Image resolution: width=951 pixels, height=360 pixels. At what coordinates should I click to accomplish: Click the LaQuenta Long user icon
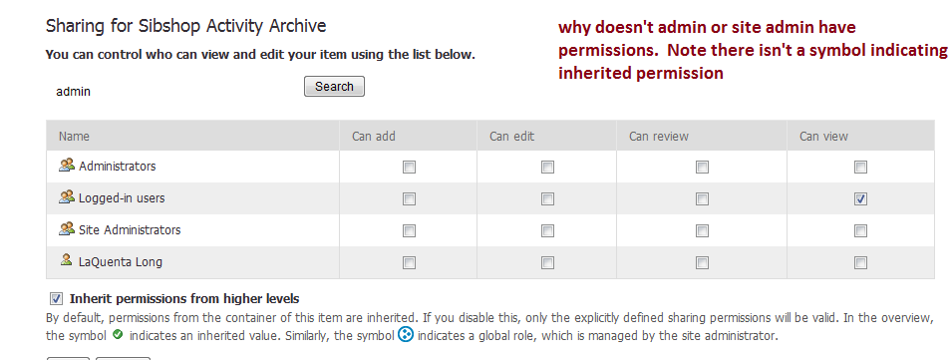[67, 261]
